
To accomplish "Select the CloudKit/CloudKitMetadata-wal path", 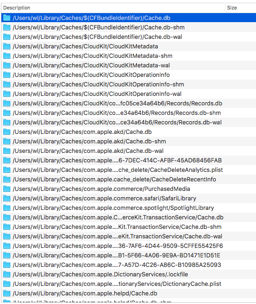I will [x=91, y=66].
